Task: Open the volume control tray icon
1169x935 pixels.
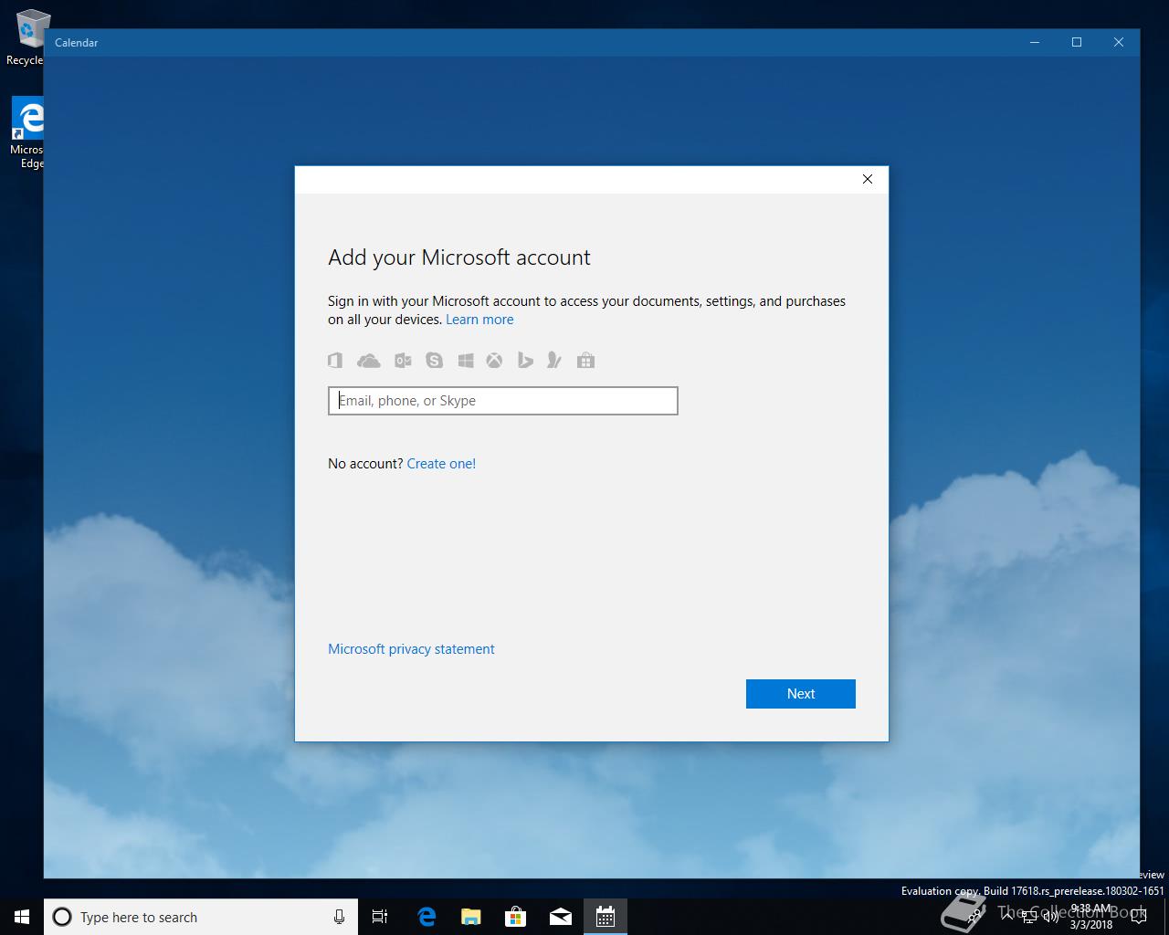Action: (1051, 917)
